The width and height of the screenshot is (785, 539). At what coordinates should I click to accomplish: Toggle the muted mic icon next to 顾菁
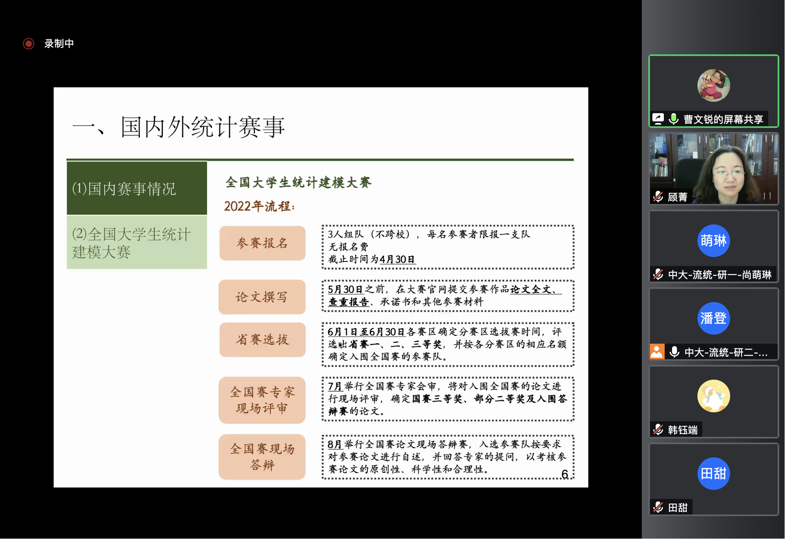point(658,197)
